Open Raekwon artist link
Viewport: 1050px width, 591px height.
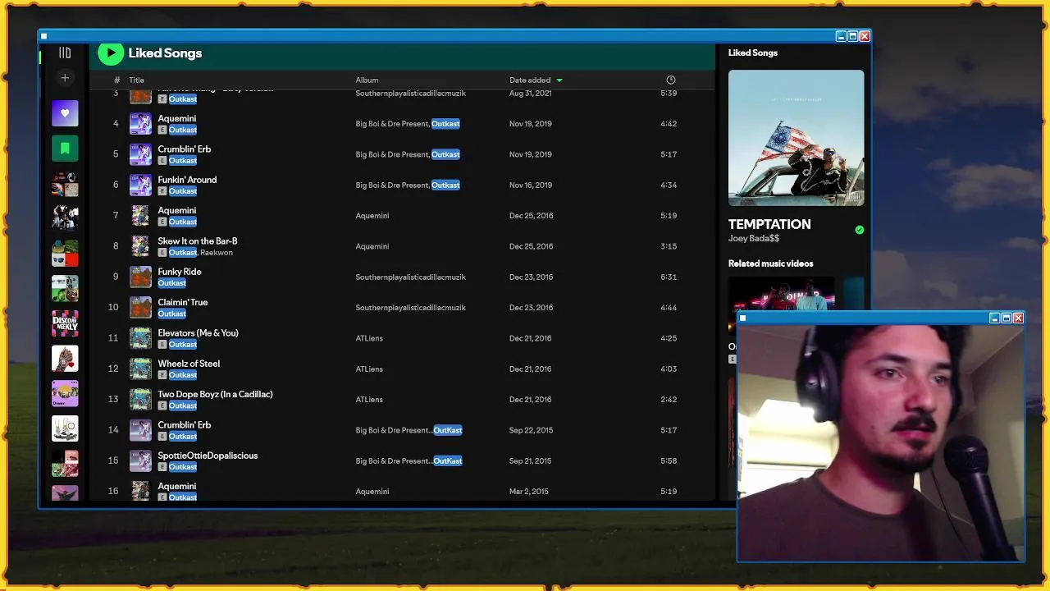pos(217,253)
